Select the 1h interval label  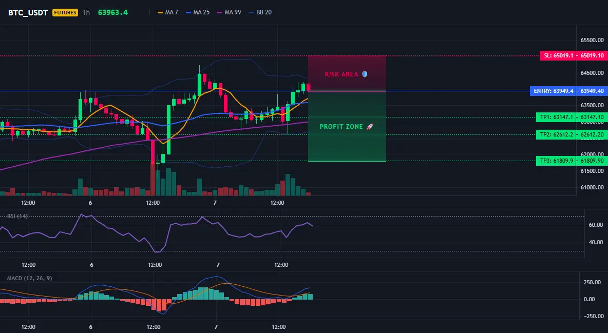pos(86,12)
